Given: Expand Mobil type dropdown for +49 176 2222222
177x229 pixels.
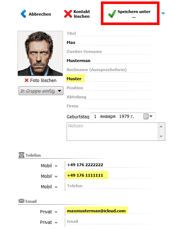Looking at the screenshot, I should (x=56, y=166).
